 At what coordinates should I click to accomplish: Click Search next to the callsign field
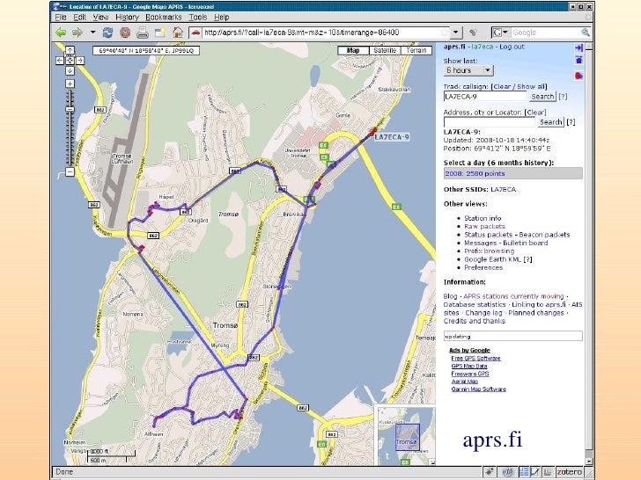coord(542,97)
